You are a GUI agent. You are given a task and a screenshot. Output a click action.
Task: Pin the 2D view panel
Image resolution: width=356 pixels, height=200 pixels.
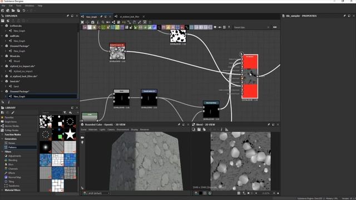click(x=269, y=124)
